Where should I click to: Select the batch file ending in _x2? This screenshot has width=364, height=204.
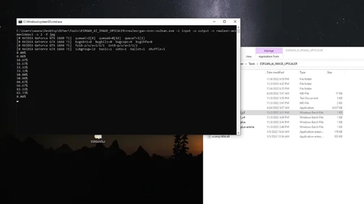coord(243,112)
